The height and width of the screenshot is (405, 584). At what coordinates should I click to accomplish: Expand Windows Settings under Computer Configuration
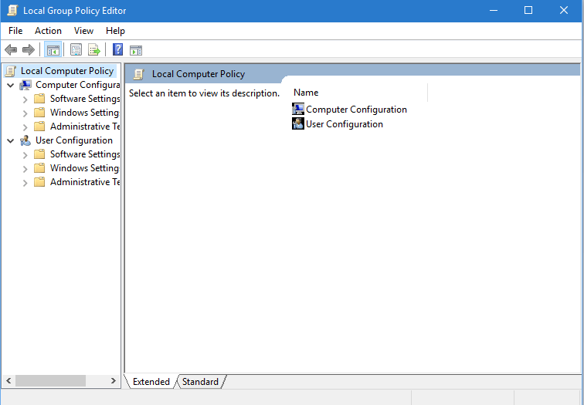point(25,113)
